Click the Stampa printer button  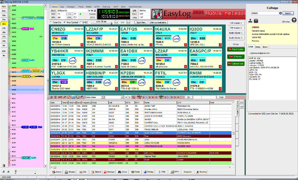pyautogui.click(x=70, y=172)
